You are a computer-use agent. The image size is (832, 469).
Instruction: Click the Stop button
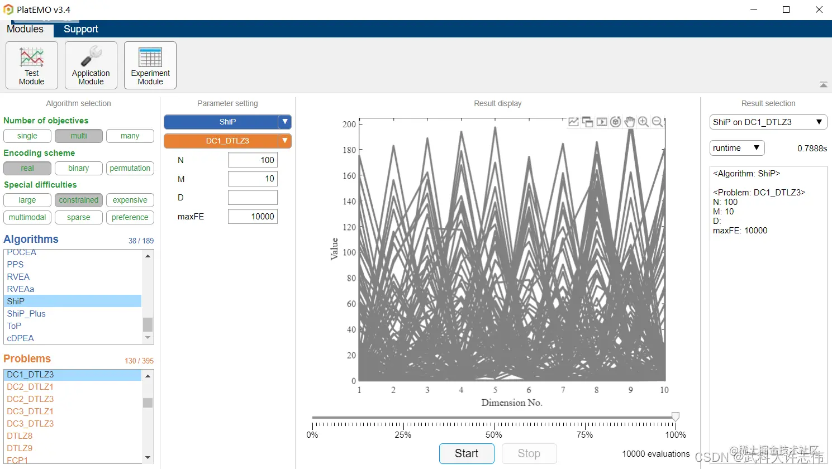pyautogui.click(x=529, y=453)
